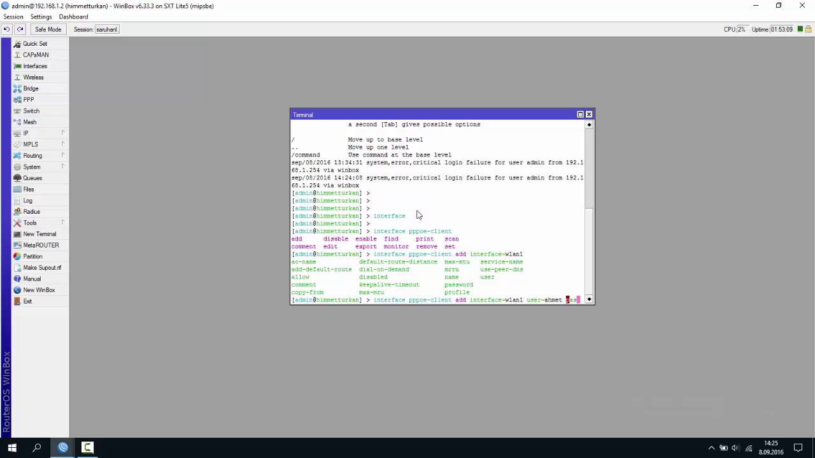The width and height of the screenshot is (815, 458).
Task: Click the Undo arrow toolbar button
Action: pos(6,29)
